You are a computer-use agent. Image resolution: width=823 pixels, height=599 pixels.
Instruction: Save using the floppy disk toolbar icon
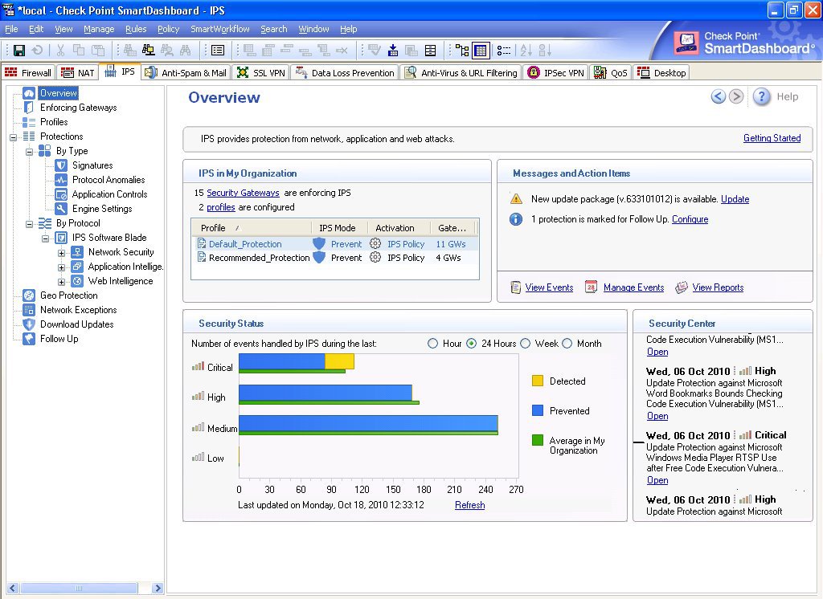tap(19, 51)
